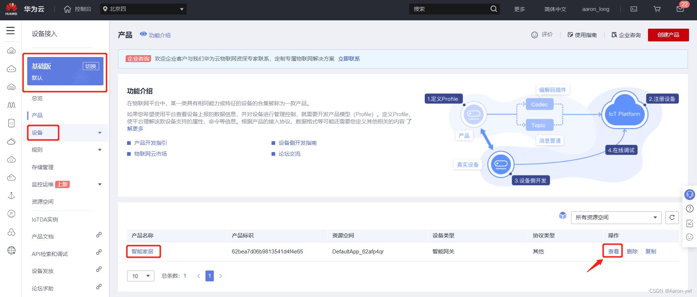Open the 北京四 region dropdown
The image size is (697, 297).
click(143, 9)
